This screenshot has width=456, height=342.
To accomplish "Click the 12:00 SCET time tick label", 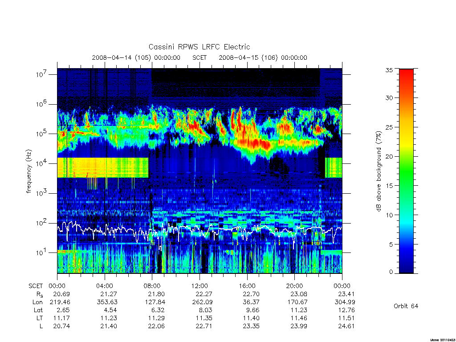I will (199, 286).
